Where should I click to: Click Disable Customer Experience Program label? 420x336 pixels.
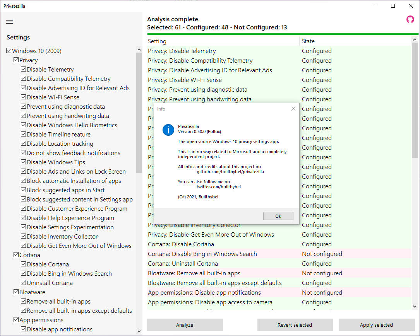click(77, 209)
